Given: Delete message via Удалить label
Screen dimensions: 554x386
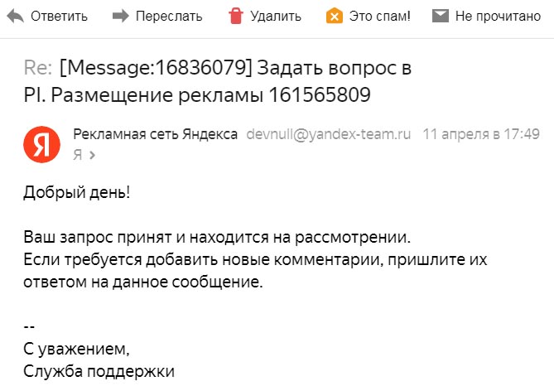Looking at the screenshot, I should pos(276,17).
